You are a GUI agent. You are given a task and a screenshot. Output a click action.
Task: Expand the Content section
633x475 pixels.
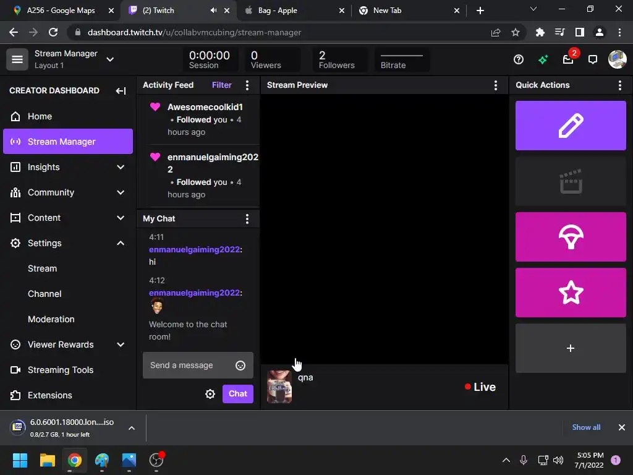[121, 218]
